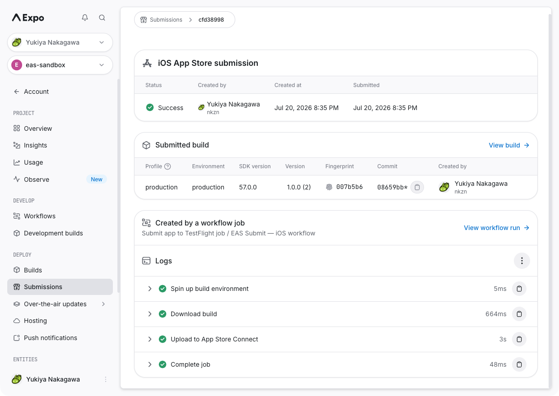Click fingerprint value 007b5b6

pyautogui.click(x=349, y=187)
